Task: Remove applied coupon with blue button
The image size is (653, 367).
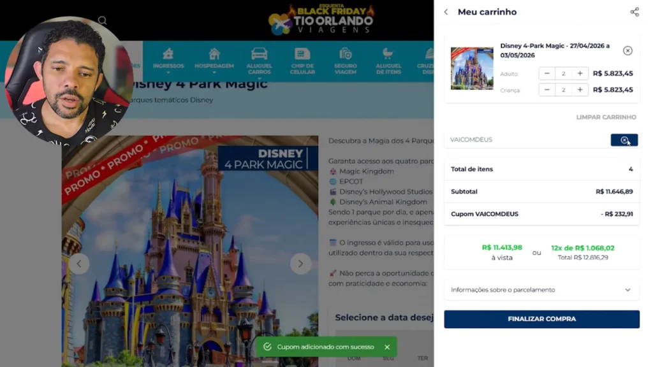Action: (x=624, y=140)
